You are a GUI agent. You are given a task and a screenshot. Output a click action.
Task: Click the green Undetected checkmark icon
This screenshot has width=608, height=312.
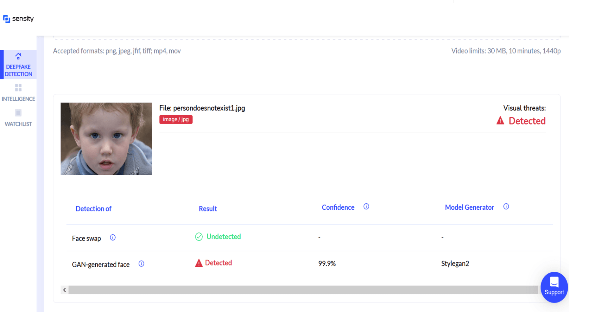tap(199, 237)
